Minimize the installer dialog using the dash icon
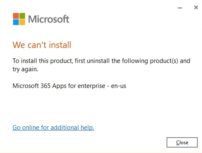The width and height of the screenshot is (202, 153). click(x=180, y=8)
